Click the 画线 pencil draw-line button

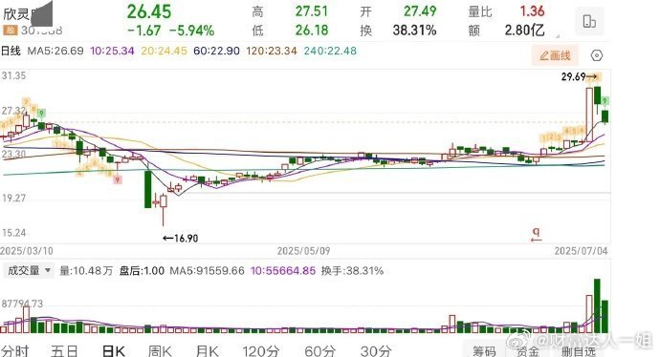(555, 55)
